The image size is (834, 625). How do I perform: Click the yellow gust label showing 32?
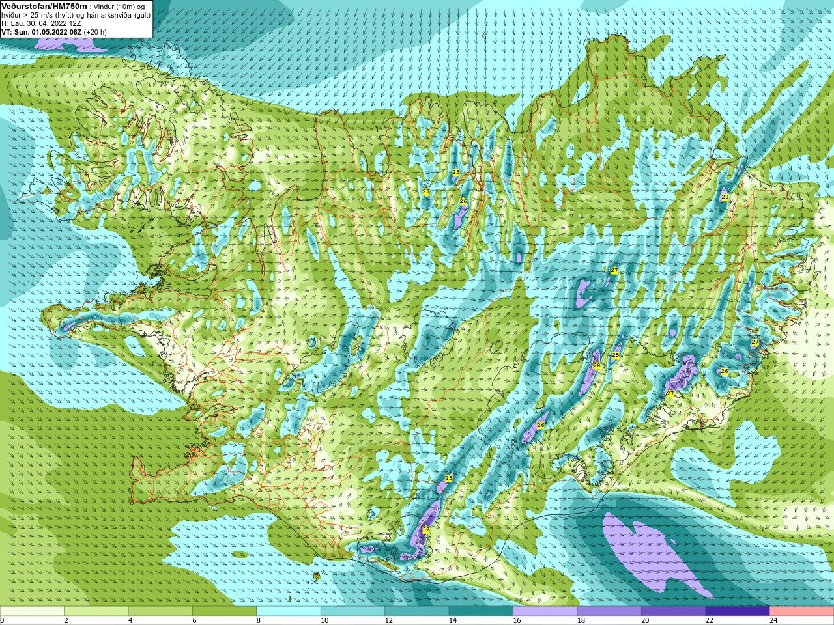coord(426,530)
